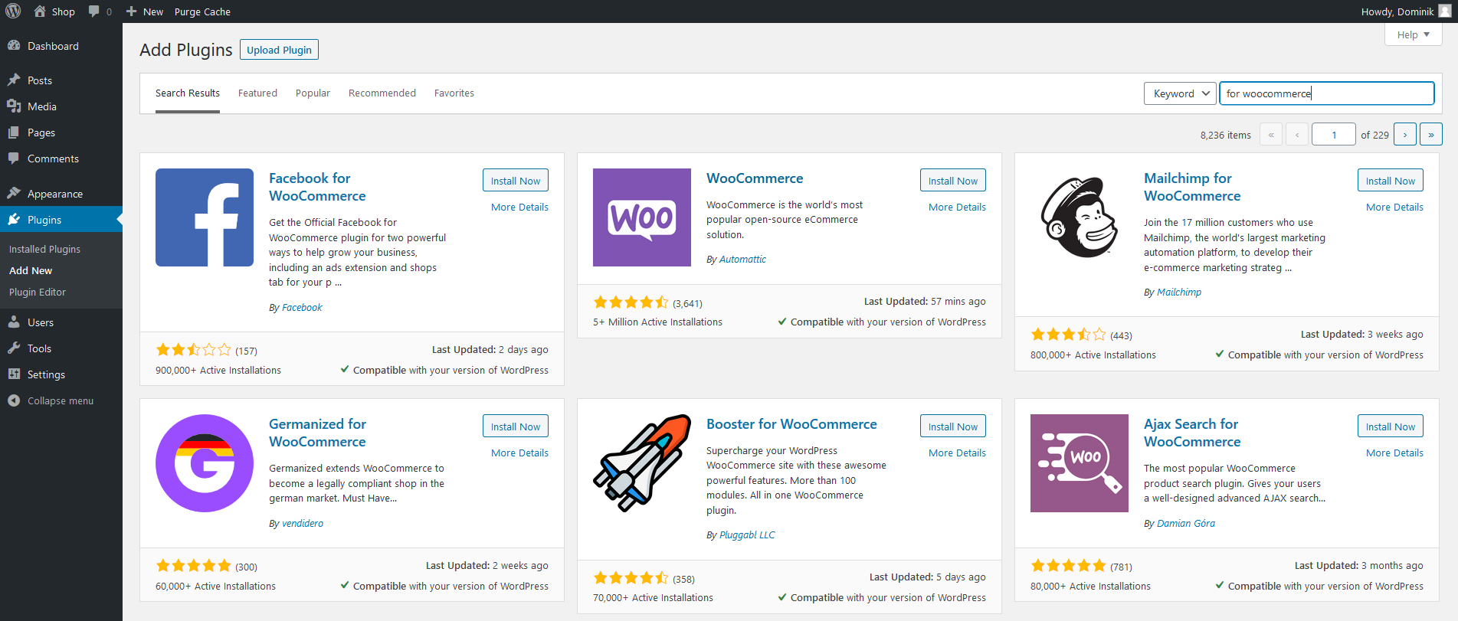
Task: Open the comments bubble in admin bar
Action: (94, 11)
